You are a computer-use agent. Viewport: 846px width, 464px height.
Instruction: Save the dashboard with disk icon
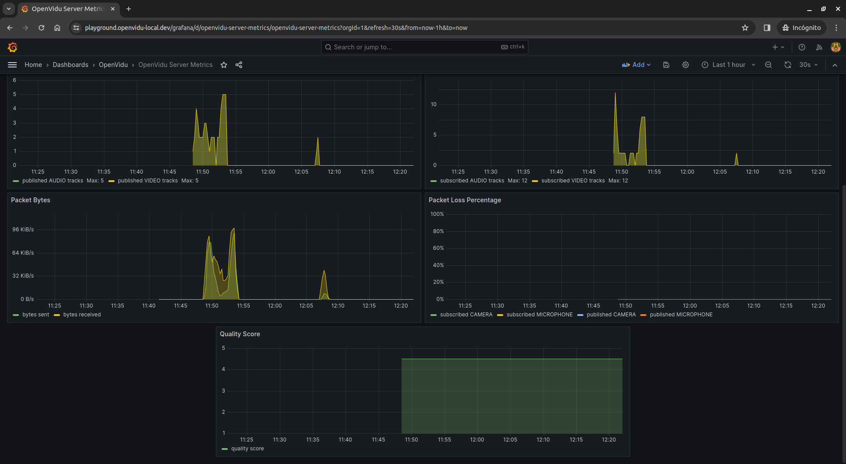(x=666, y=65)
